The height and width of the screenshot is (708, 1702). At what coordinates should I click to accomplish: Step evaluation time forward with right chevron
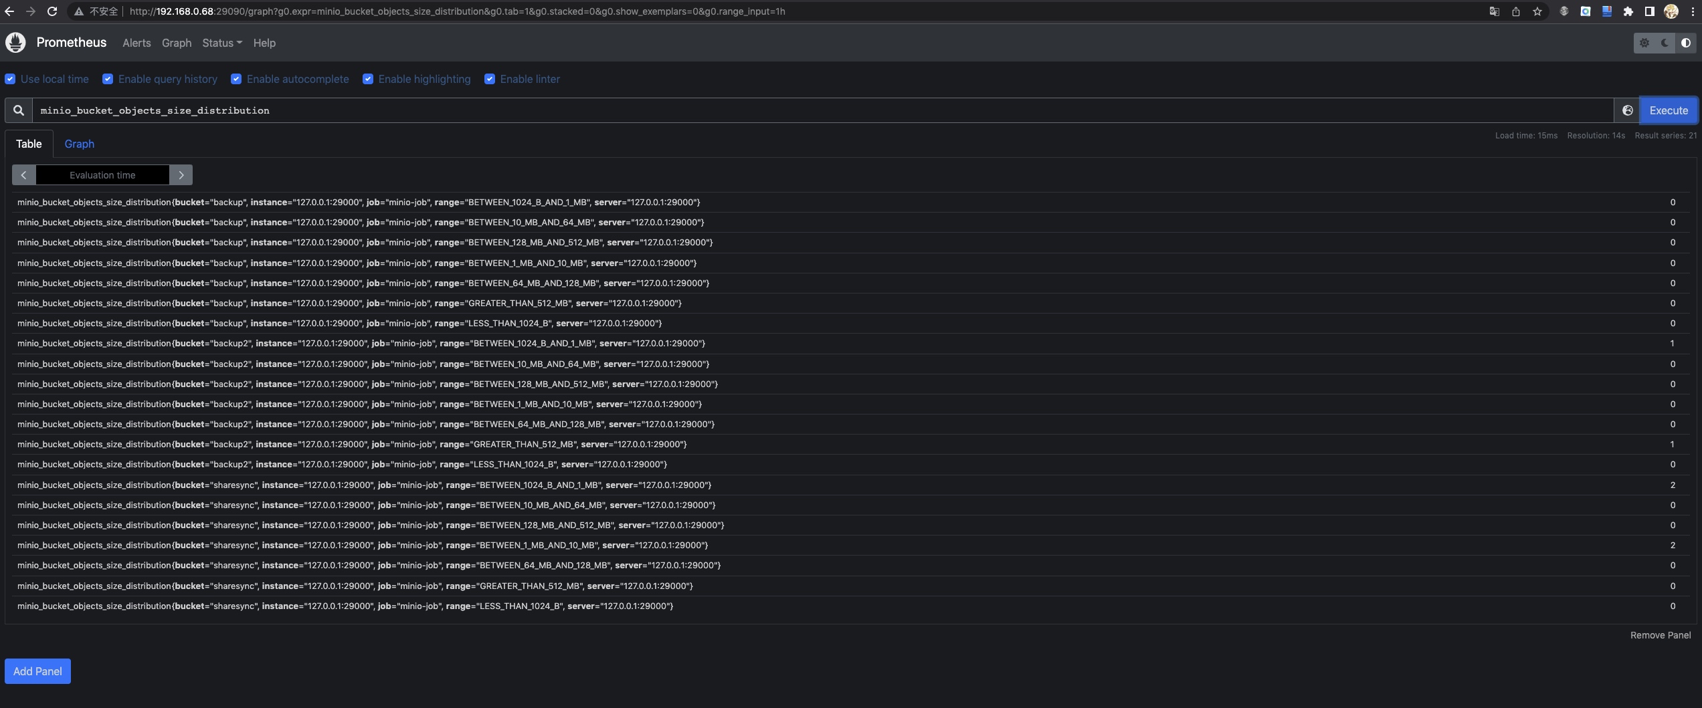coord(181,175)
